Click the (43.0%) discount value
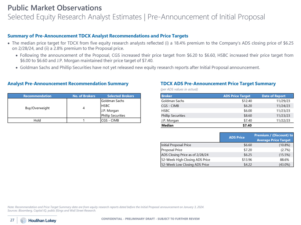 click(284, 165)
